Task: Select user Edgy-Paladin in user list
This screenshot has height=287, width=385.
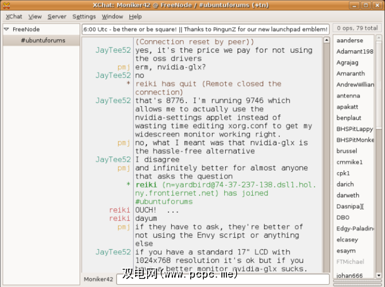Action: [355, 228]
